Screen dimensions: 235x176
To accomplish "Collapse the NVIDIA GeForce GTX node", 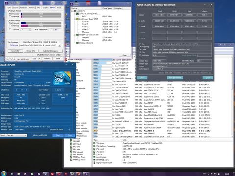I will (x=75, y=35).
